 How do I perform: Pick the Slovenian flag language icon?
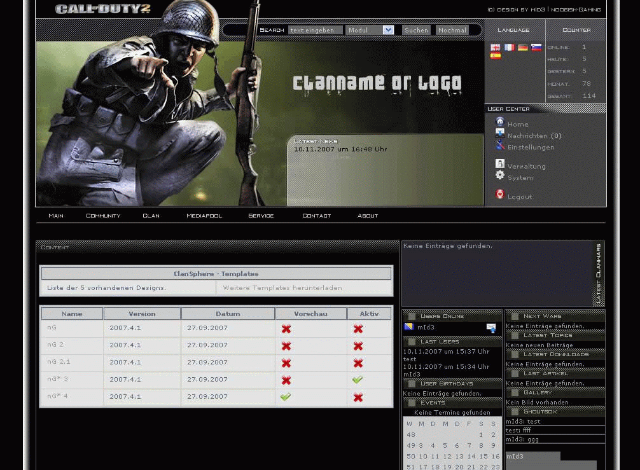pyautogui.click(x=536, y=47)
